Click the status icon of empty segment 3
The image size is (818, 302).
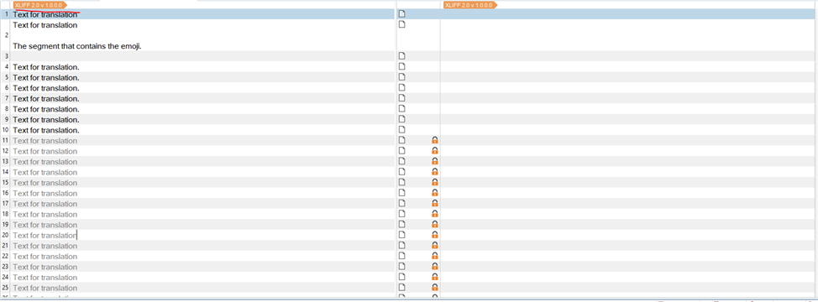pyautogui.click(x=401, y=56)
